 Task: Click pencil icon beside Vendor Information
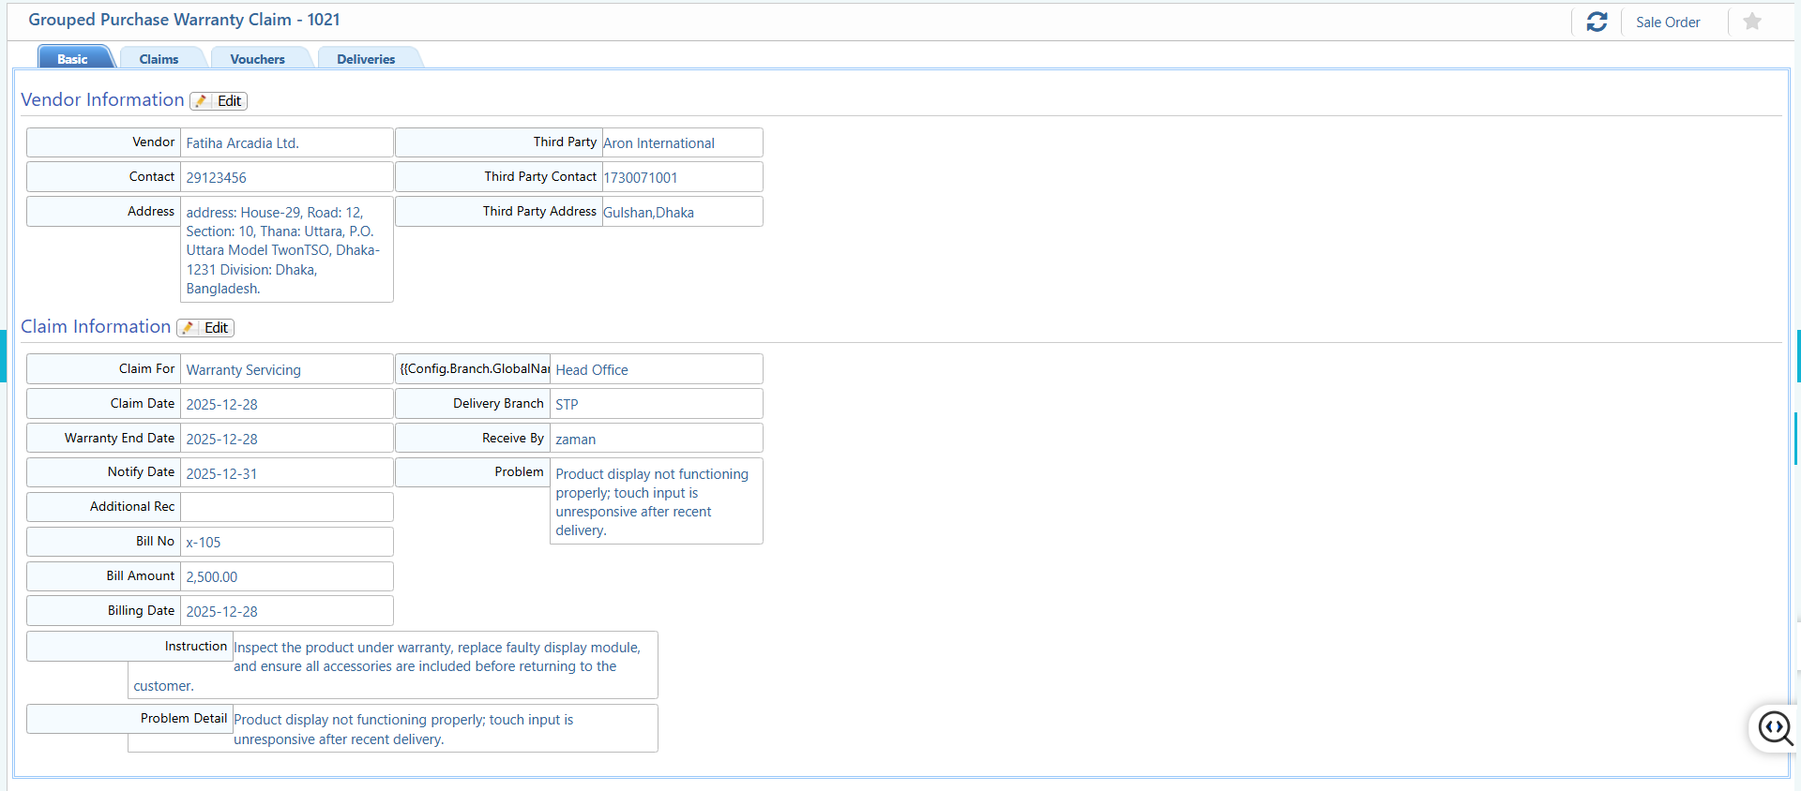tap(202, 101)
